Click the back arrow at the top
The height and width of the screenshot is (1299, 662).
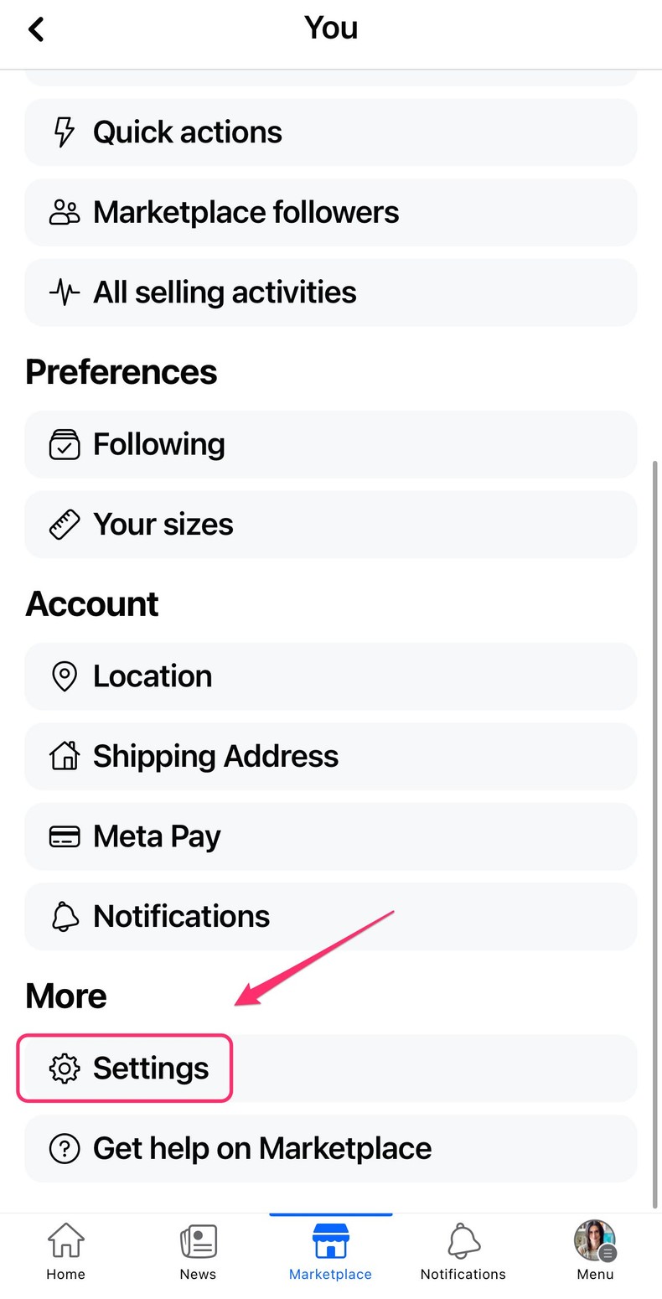point(36,28)
